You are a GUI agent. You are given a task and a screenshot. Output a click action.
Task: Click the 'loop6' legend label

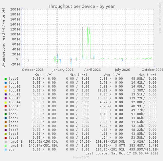tap(13, 126)
